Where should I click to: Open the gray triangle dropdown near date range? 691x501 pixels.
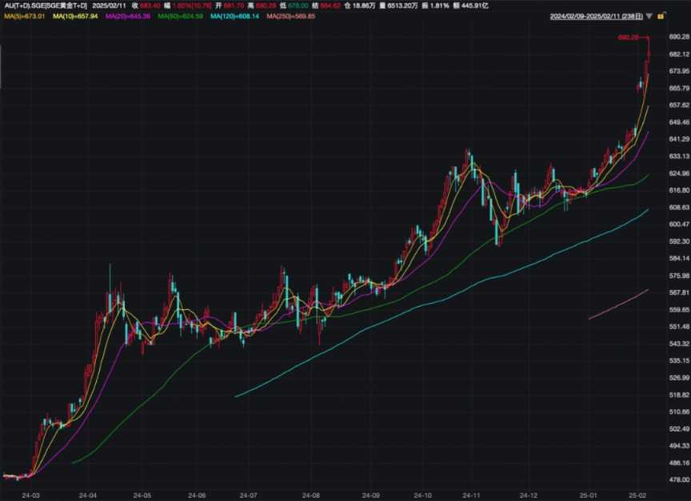pos(649,15)
